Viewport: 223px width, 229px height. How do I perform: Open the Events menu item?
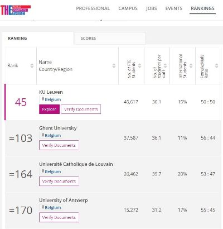174,8
